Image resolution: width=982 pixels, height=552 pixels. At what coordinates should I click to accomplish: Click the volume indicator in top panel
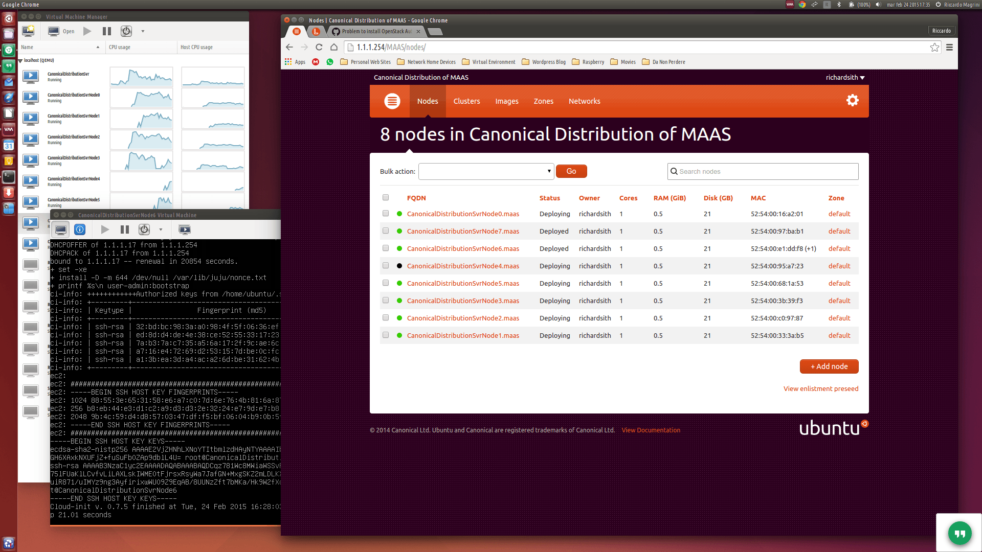click(x=878, y=5)
